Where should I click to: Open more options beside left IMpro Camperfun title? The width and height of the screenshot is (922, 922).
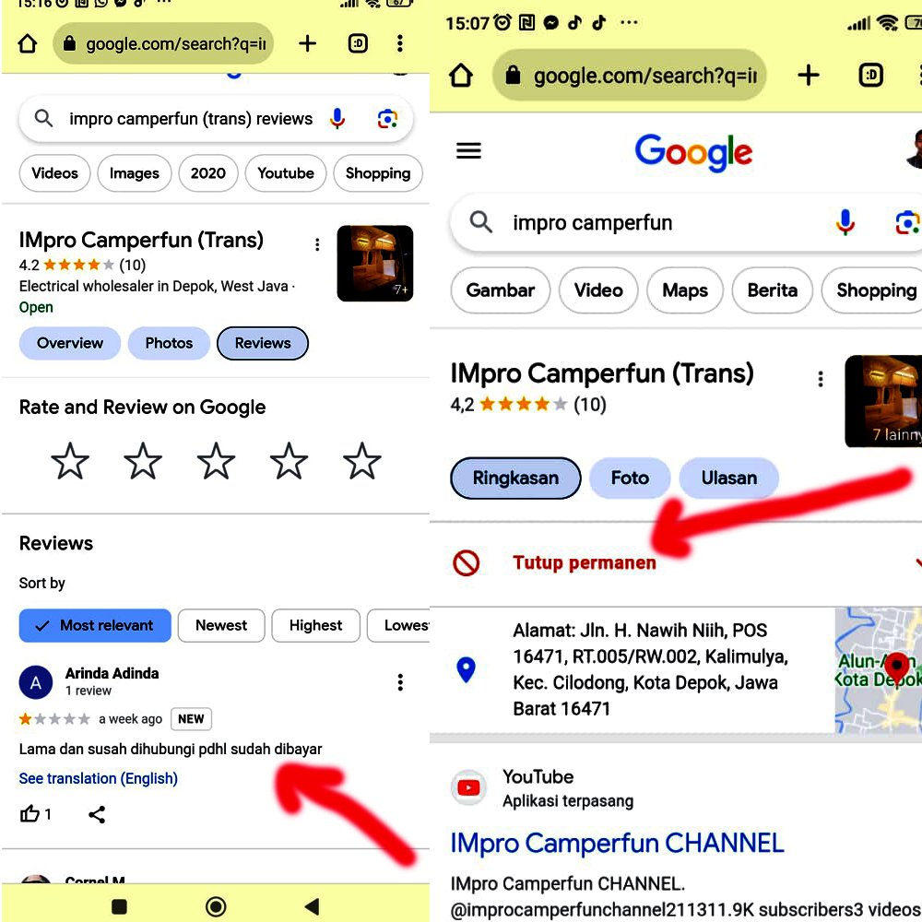coord(317,244)
